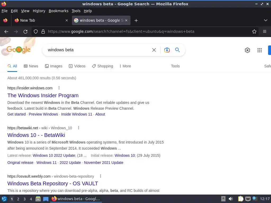The height and width of the screenshot is (203, 271).
Task: Open Google quick settings gear
Action: [247, 50]
